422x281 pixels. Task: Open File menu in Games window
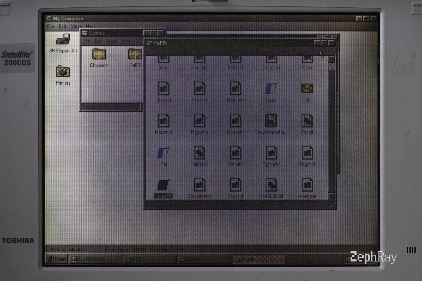(x=86, y=41)
